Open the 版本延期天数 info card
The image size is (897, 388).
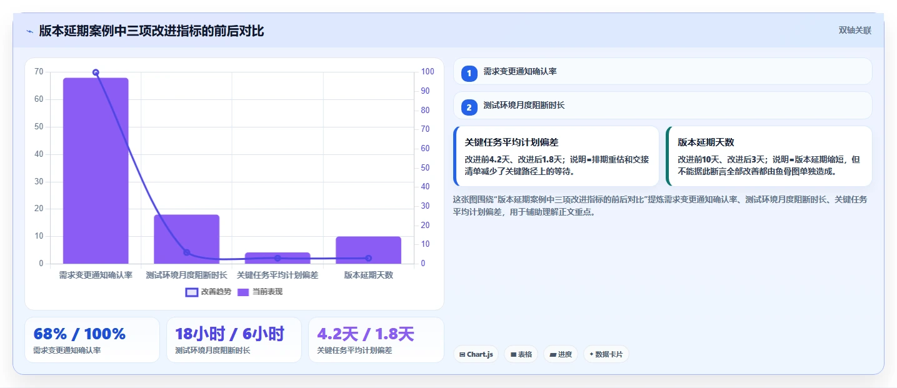coord(769,156)
